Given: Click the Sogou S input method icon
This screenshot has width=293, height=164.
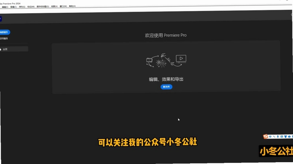Looking at the screenshot, I should [x=265, y=136].
